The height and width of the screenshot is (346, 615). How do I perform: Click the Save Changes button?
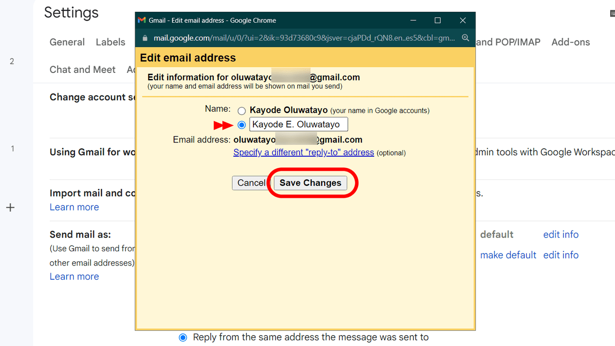point(311,183)
